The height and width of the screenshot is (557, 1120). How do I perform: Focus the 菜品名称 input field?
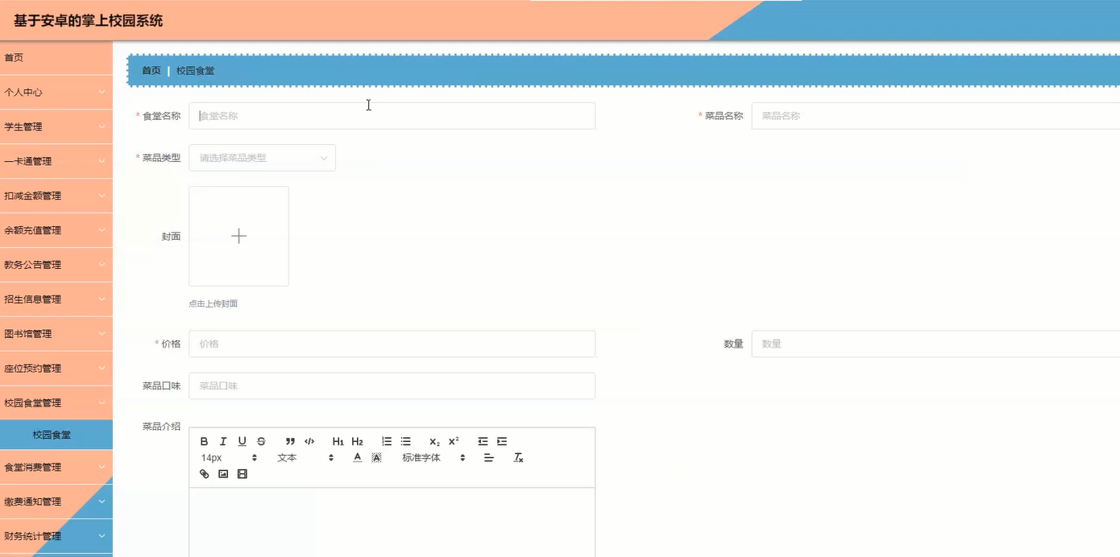click(x=935, y=116)
